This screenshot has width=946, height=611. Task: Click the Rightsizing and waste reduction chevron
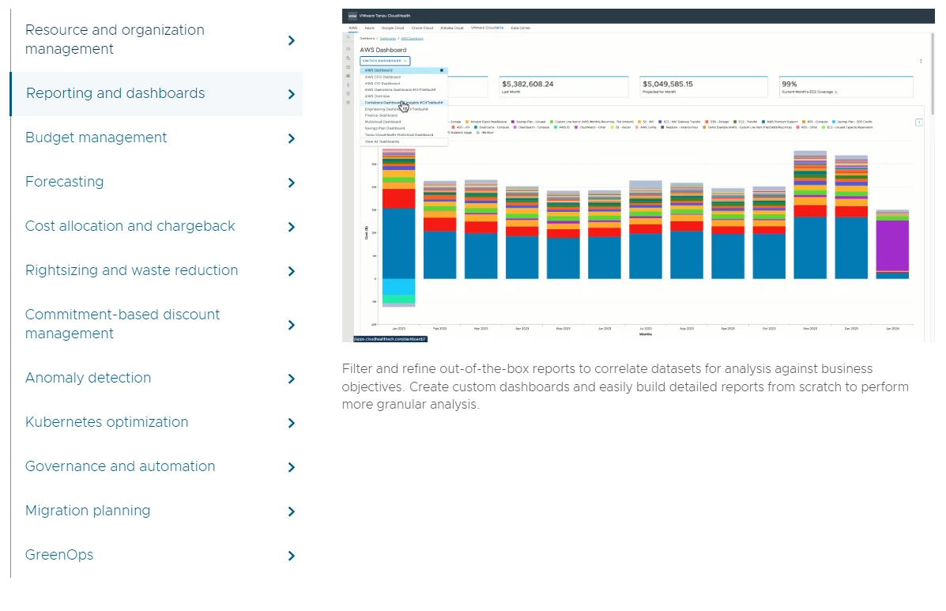(292, 271)
